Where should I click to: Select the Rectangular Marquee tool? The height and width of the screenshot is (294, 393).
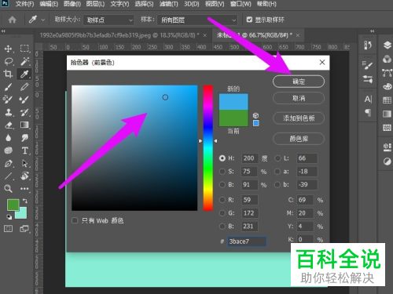click(x=24, y=49)
